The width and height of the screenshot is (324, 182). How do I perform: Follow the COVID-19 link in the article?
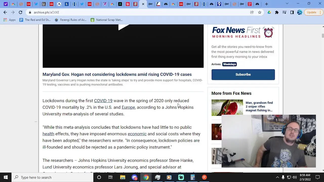point(103,101)
